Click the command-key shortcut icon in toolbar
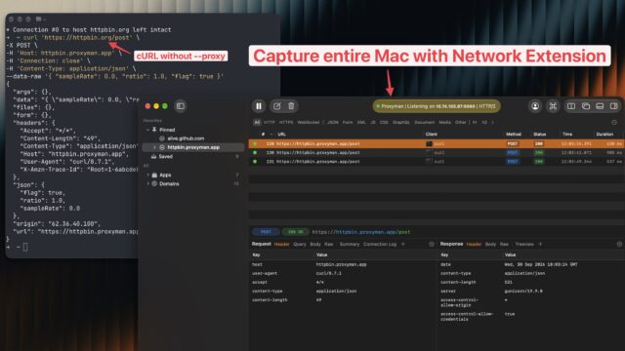625x351 pixels. coord(553,106)
